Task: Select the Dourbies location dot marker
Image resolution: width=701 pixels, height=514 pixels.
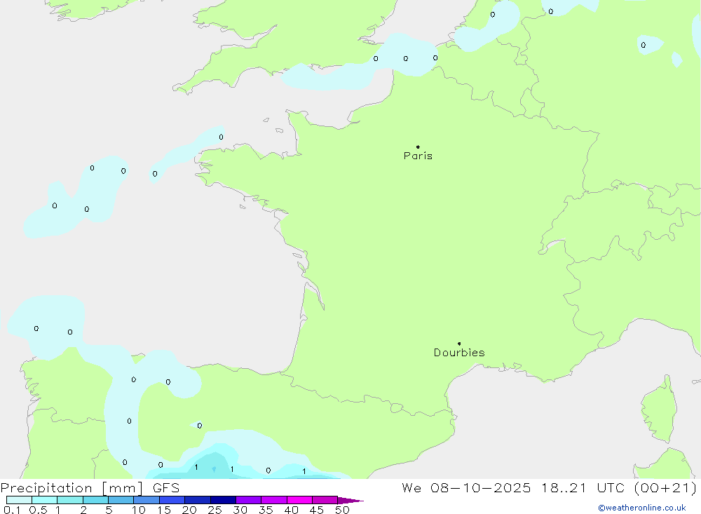Action: click(459, 344)
